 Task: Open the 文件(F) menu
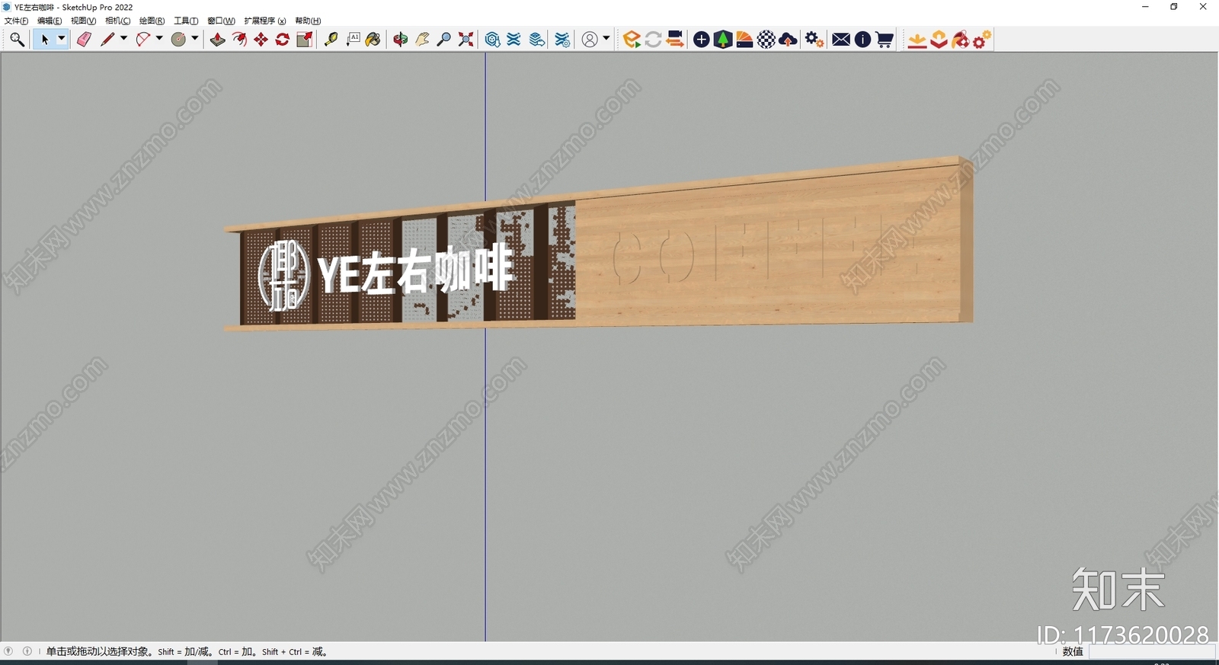tap(16, 21)
